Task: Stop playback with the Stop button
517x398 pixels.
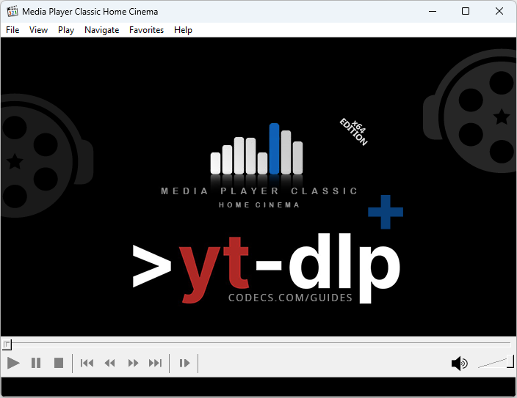Action: pos(59,364)
